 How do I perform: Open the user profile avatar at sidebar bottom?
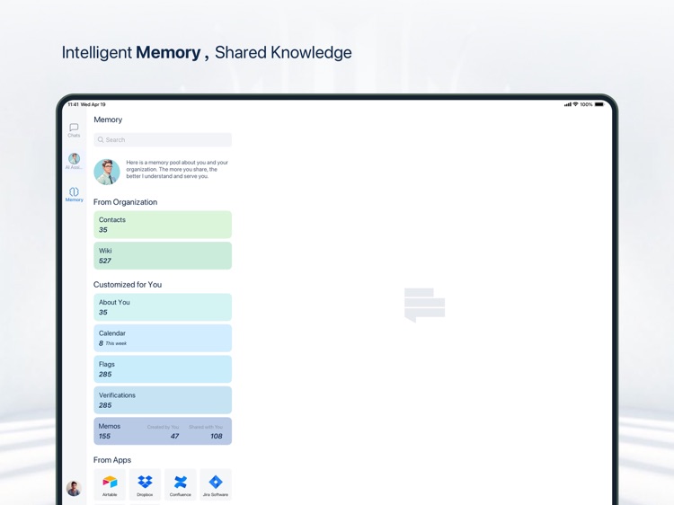point(74,488)
